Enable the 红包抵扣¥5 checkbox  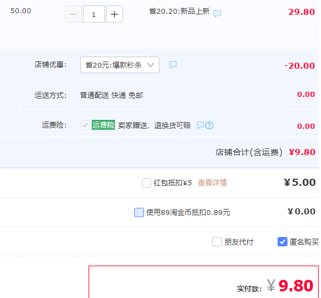point(146,183)
